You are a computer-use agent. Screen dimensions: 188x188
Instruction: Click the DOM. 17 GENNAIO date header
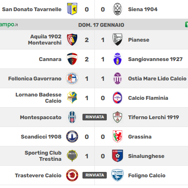tap(101, 25)
